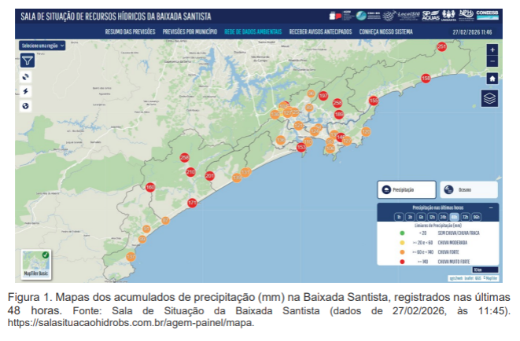This screenshot has width=520, height=341.
Task: Zoom out of the map with minus button
Action: click(492, 61)
